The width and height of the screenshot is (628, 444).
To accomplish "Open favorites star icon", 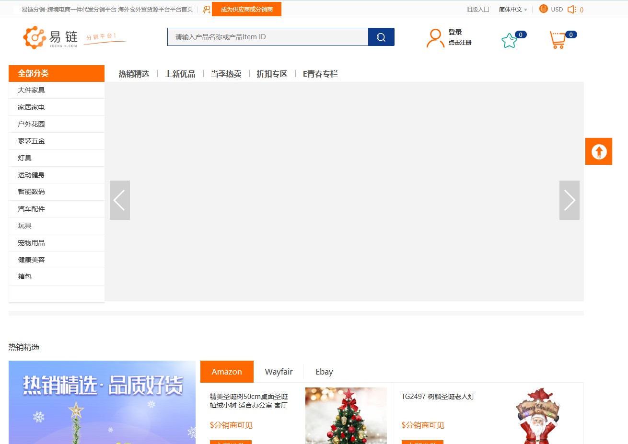I will pos(509,41).
